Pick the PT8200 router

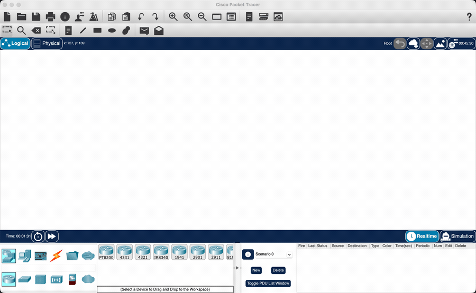pos(106,252)
